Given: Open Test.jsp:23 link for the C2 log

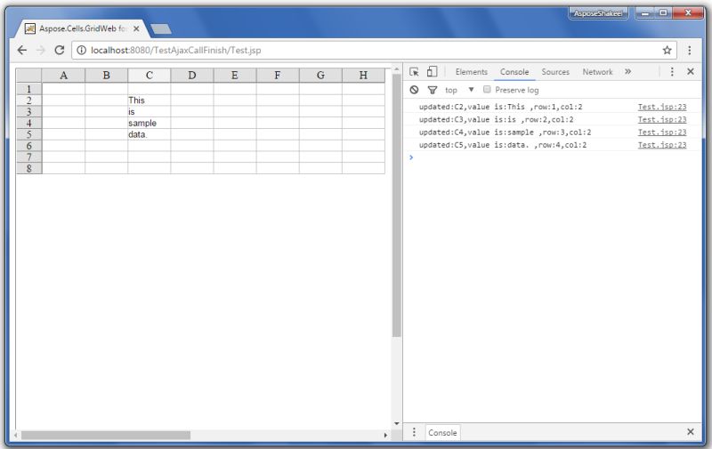Looking at the screenshot, I should pos(661,107).
